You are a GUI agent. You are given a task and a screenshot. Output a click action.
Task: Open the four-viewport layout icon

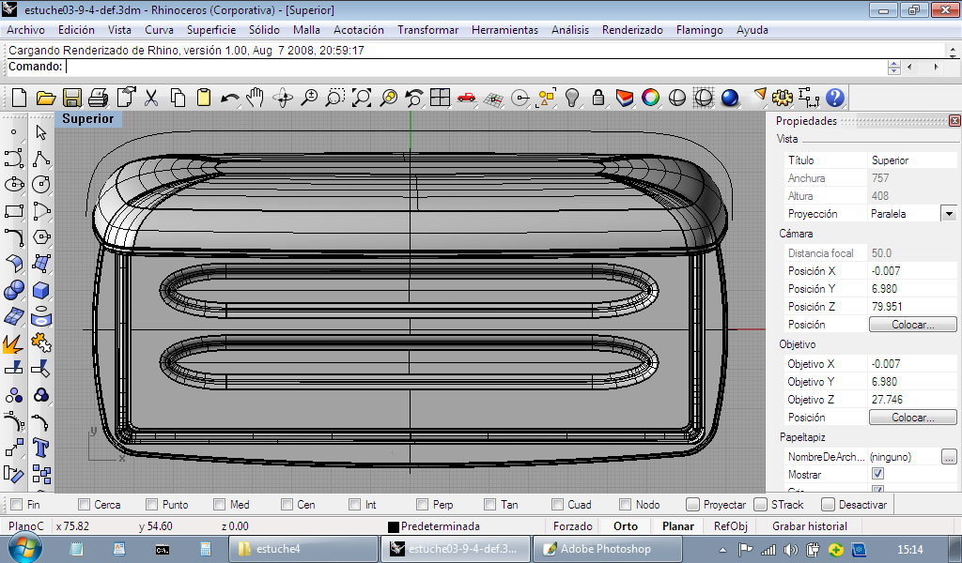click(x=440, y=98)
